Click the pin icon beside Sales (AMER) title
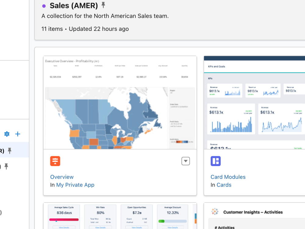 coord(103,5)
